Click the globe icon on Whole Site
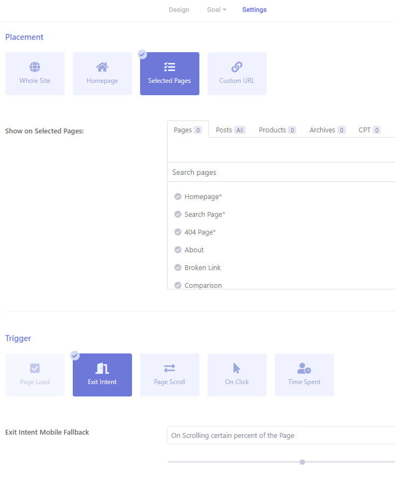 (35, 67)
